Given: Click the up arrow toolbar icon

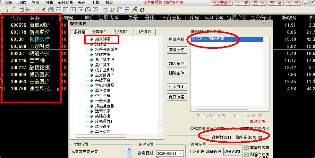Looking at the screenshot, I should 7,10.
